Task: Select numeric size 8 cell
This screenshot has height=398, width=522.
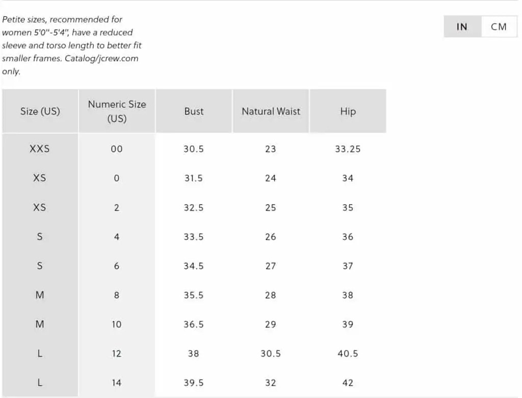Action: [x=117, y=295]
